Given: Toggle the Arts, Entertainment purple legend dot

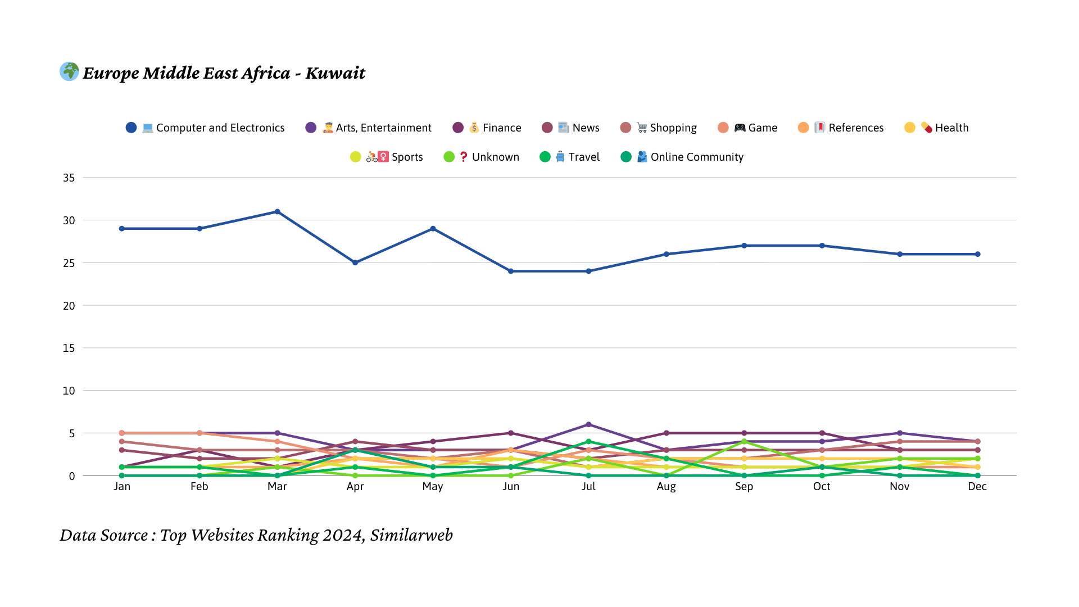Looking at the screenshot, I should (x=311, y=128).
